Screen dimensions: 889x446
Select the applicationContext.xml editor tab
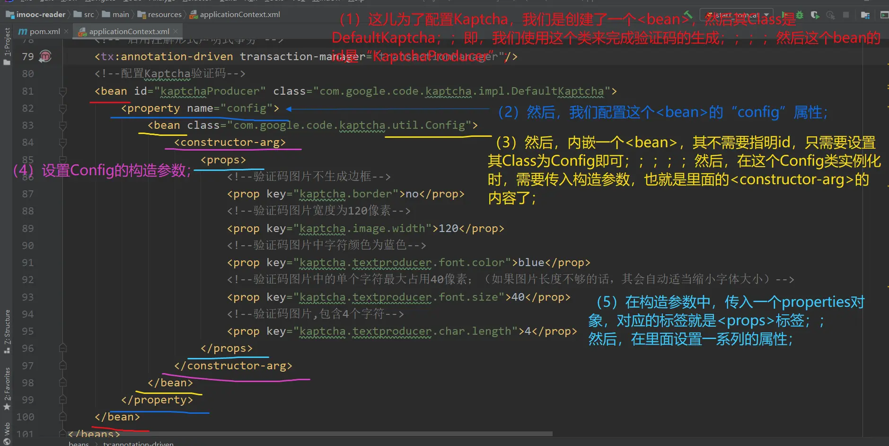click(129, 32)
